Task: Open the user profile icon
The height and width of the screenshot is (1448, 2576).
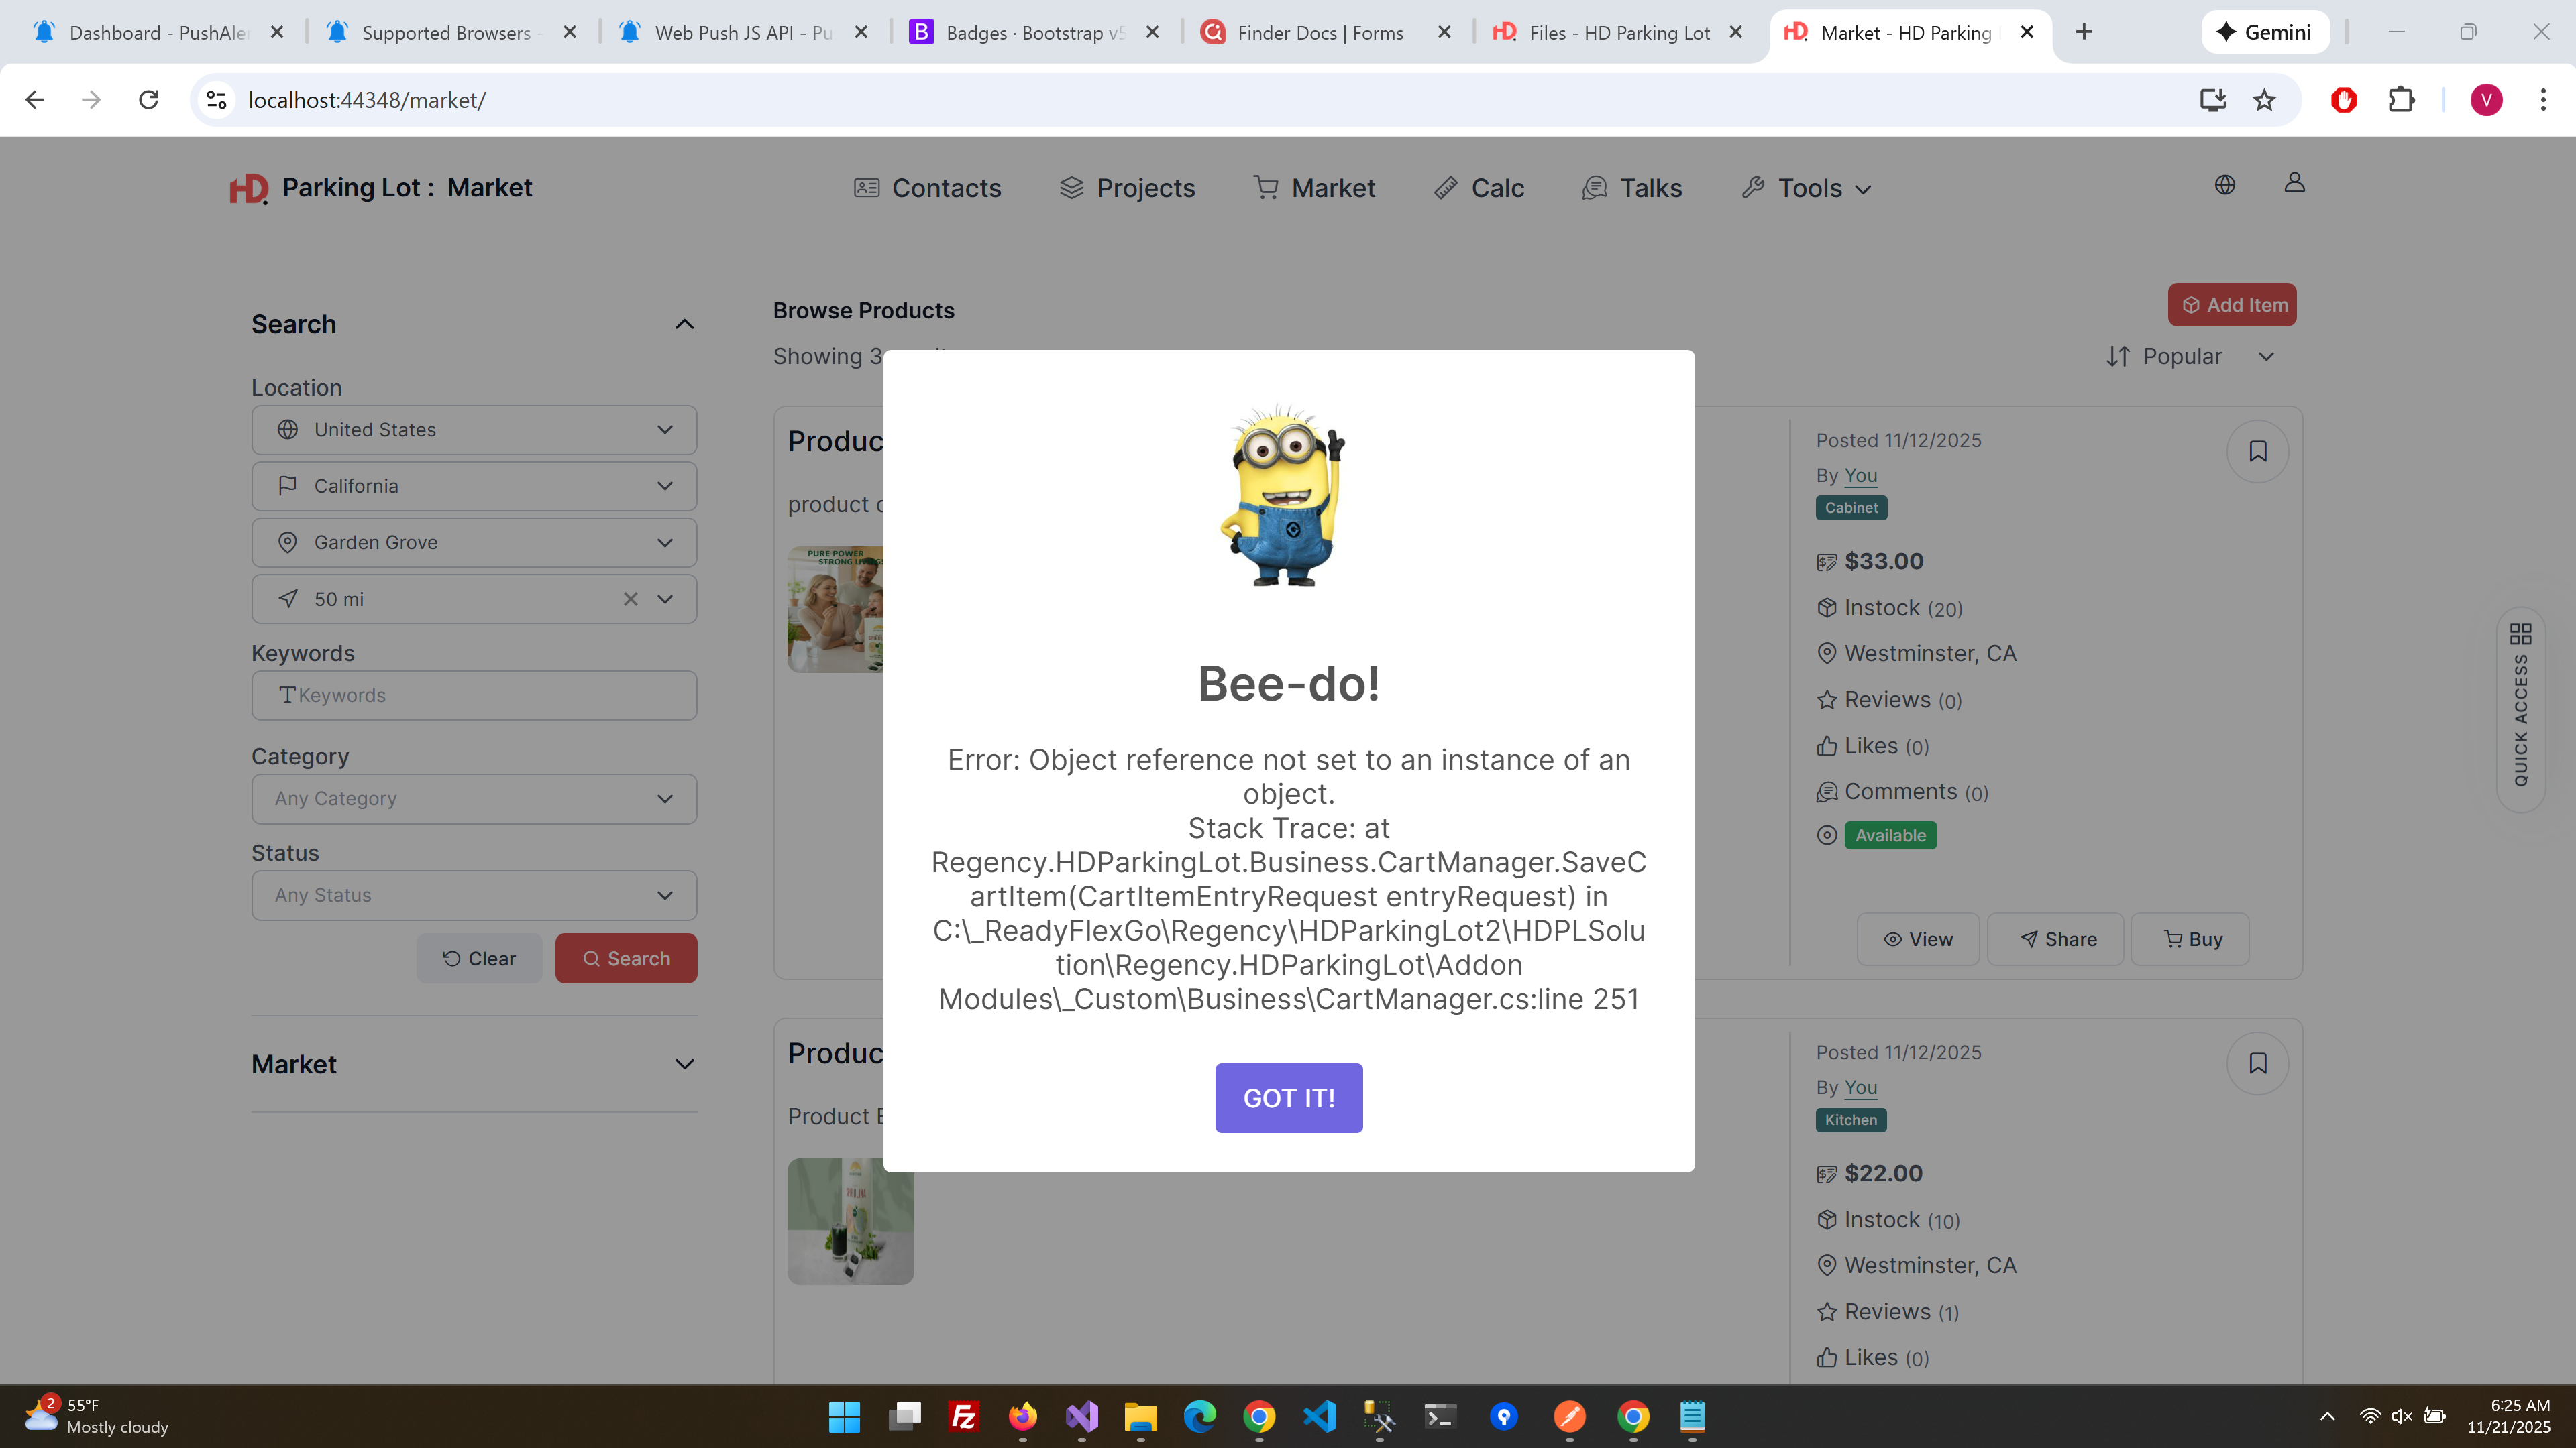Action: [x=2294, y=183]
